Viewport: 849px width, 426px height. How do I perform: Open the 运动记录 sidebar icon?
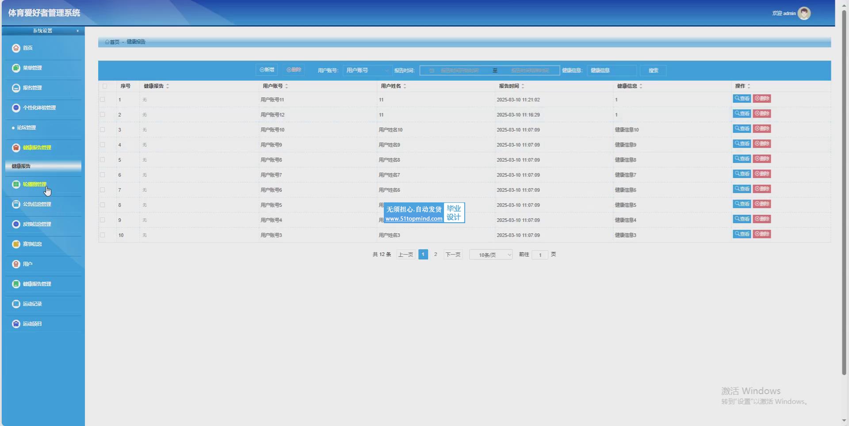click(16, 304)
